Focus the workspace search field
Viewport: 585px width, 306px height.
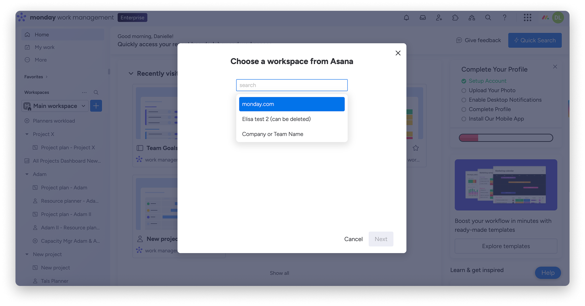[292, 85]
